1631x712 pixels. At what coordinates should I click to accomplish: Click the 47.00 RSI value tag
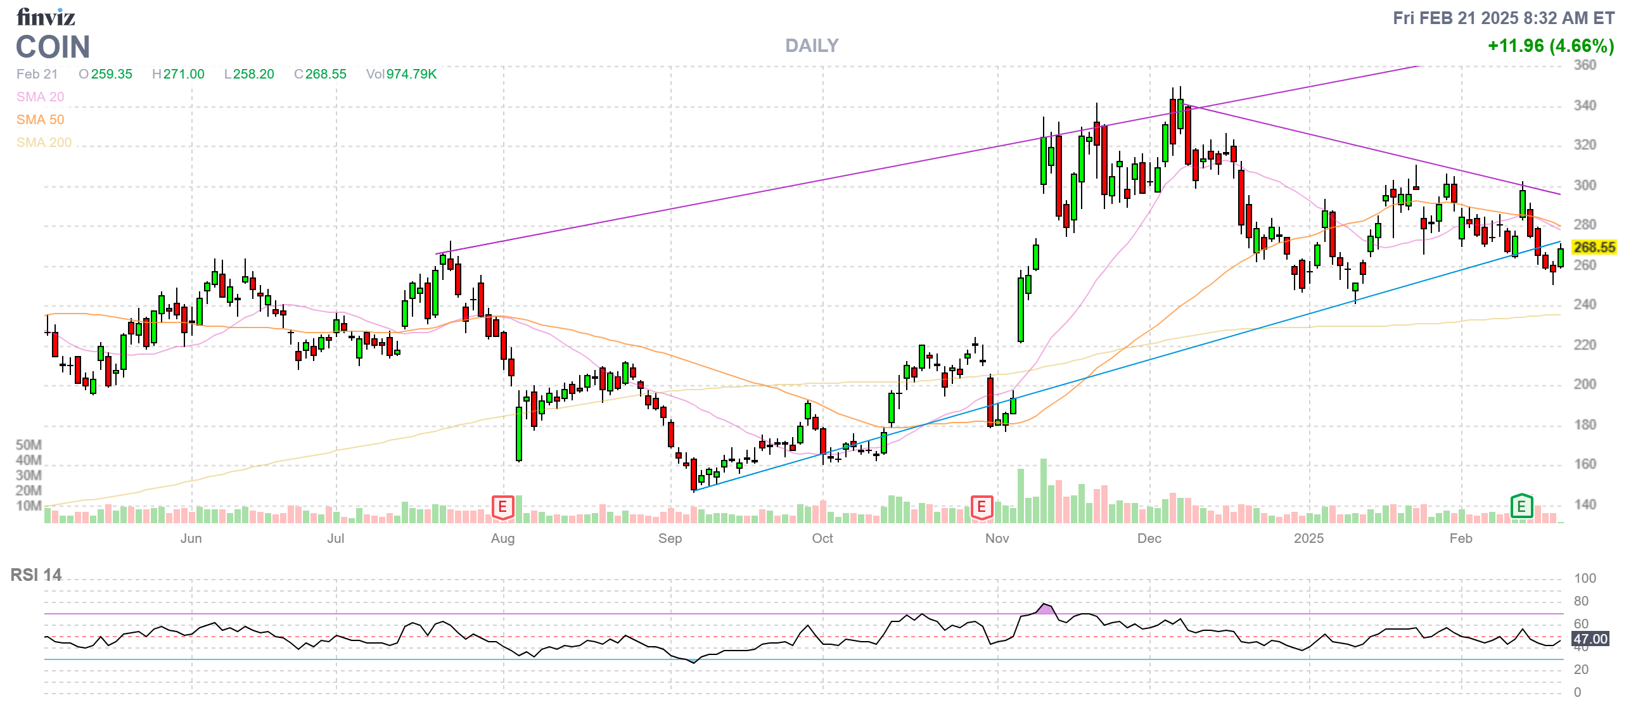[x=1590, y=639]
